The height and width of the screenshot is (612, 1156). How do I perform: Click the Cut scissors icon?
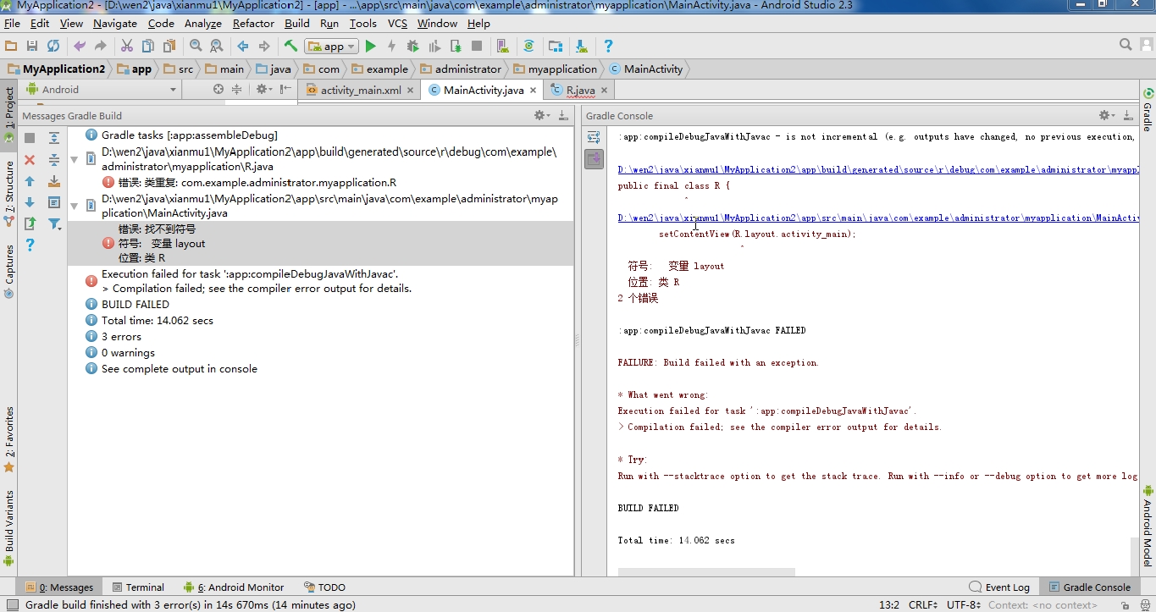pos(127,46)
